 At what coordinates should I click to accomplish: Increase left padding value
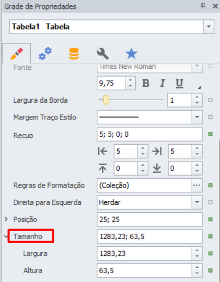point(143,148)
